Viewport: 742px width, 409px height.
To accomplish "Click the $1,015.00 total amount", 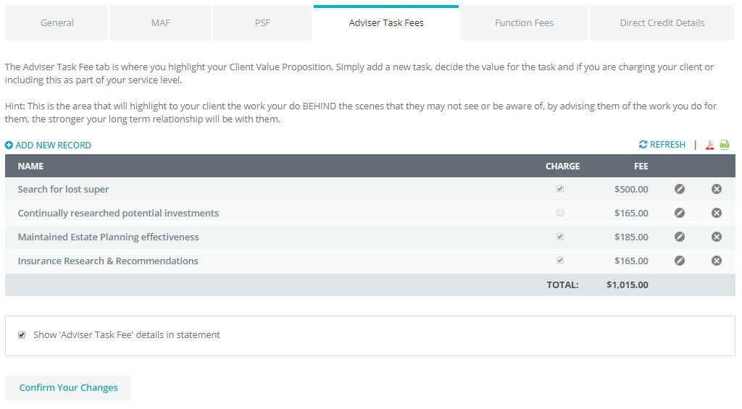I will (628, 284).
